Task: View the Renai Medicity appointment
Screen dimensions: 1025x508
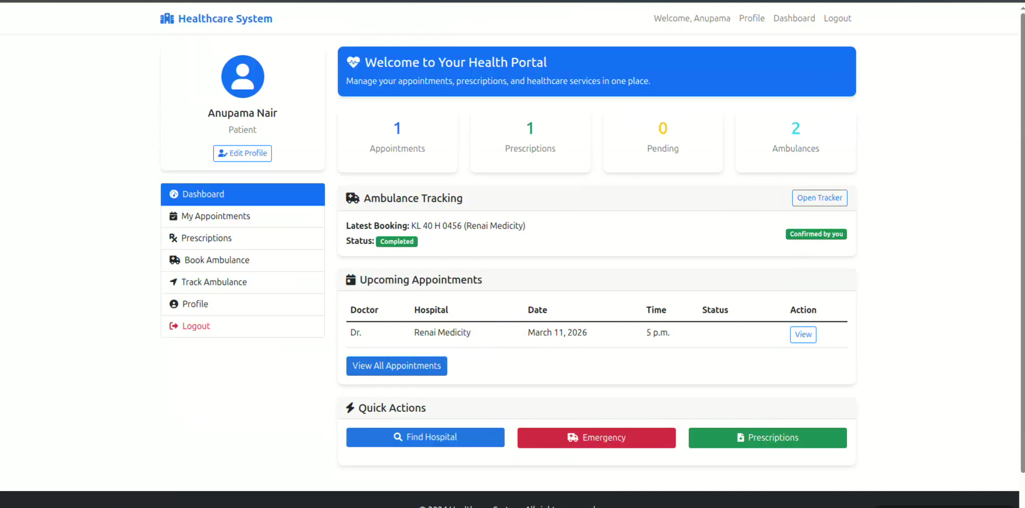Action: click(x=803, y=334)
